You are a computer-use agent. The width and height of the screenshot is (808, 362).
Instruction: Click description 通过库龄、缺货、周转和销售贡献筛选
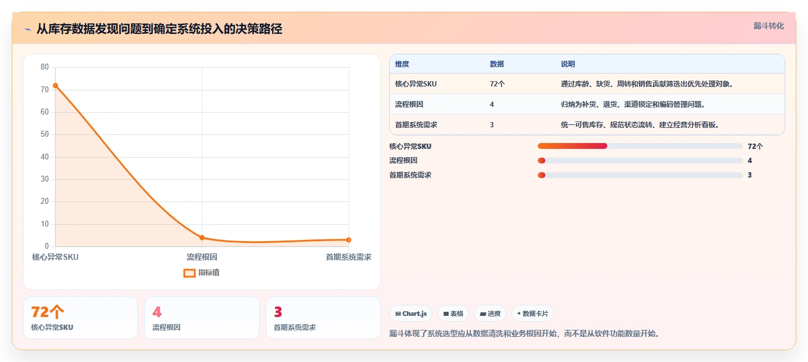[647, 84]
